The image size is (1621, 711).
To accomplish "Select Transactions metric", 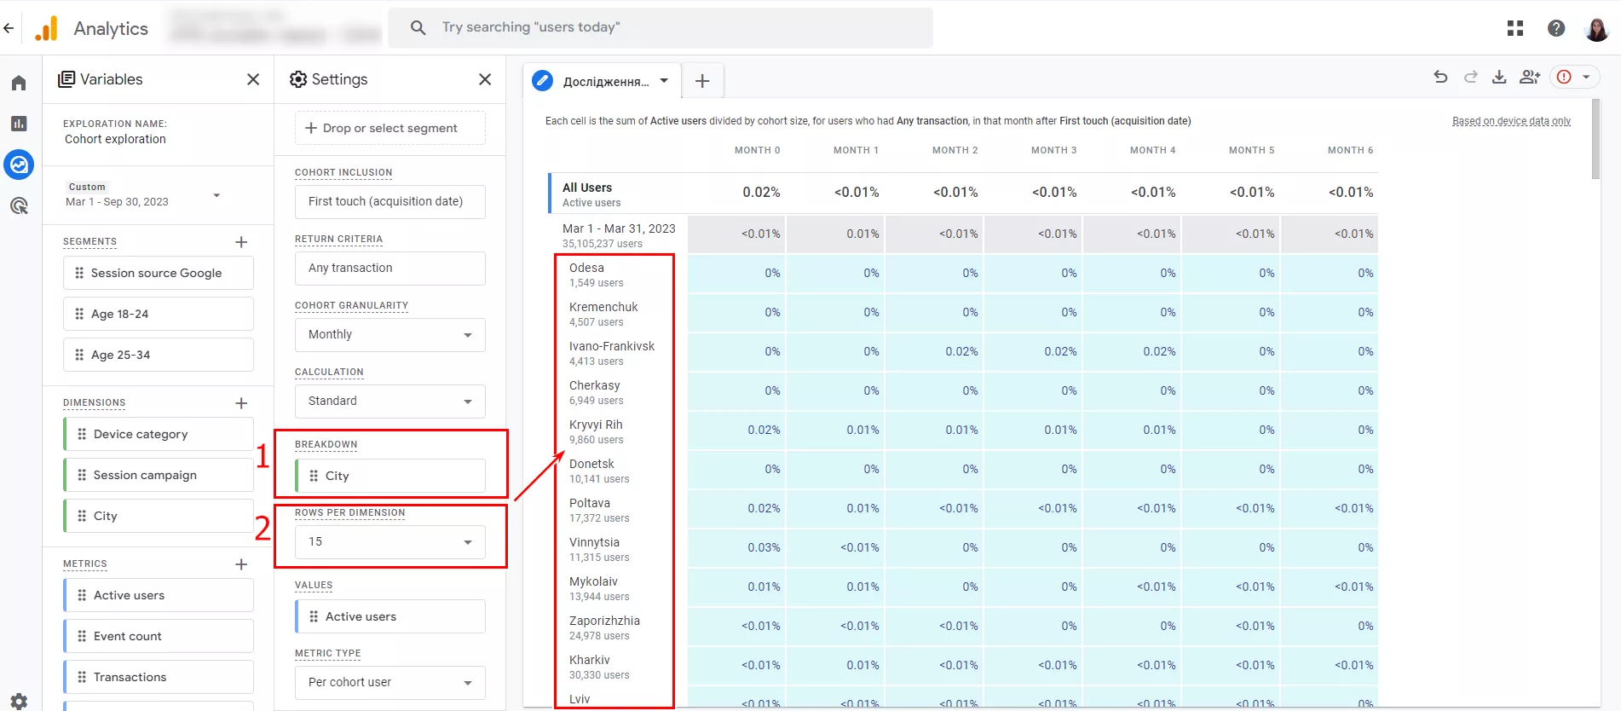I will (x=159, y=677).
